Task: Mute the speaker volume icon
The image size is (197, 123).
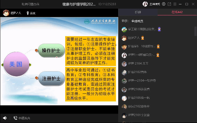Action: 5,118
